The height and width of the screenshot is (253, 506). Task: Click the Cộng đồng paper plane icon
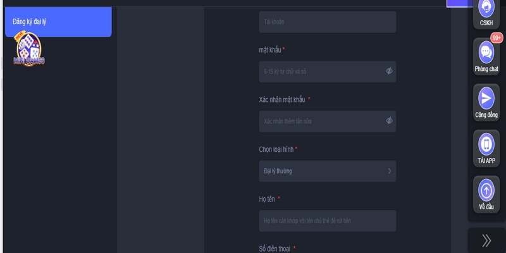(x=486, y=98)
